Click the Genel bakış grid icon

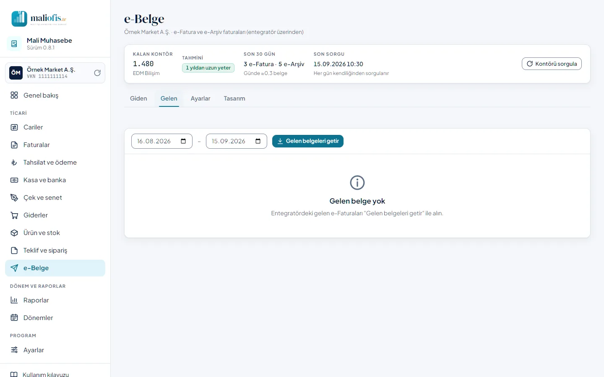tap(14, 96)
